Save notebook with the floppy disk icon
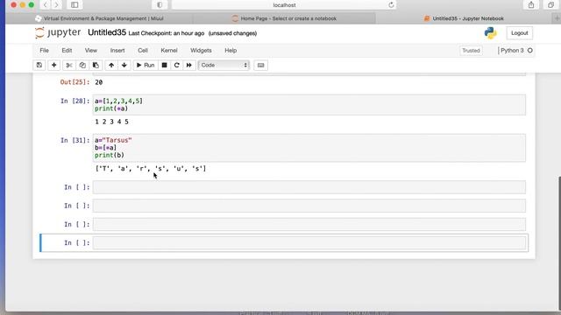This screenshot has height=315, width=561. point(39,65)
